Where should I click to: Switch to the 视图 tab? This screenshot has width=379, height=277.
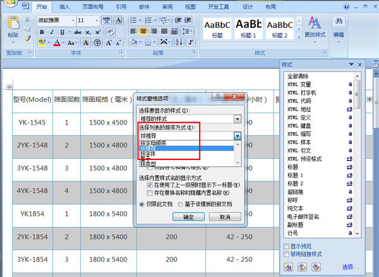[x=190, y=7]
